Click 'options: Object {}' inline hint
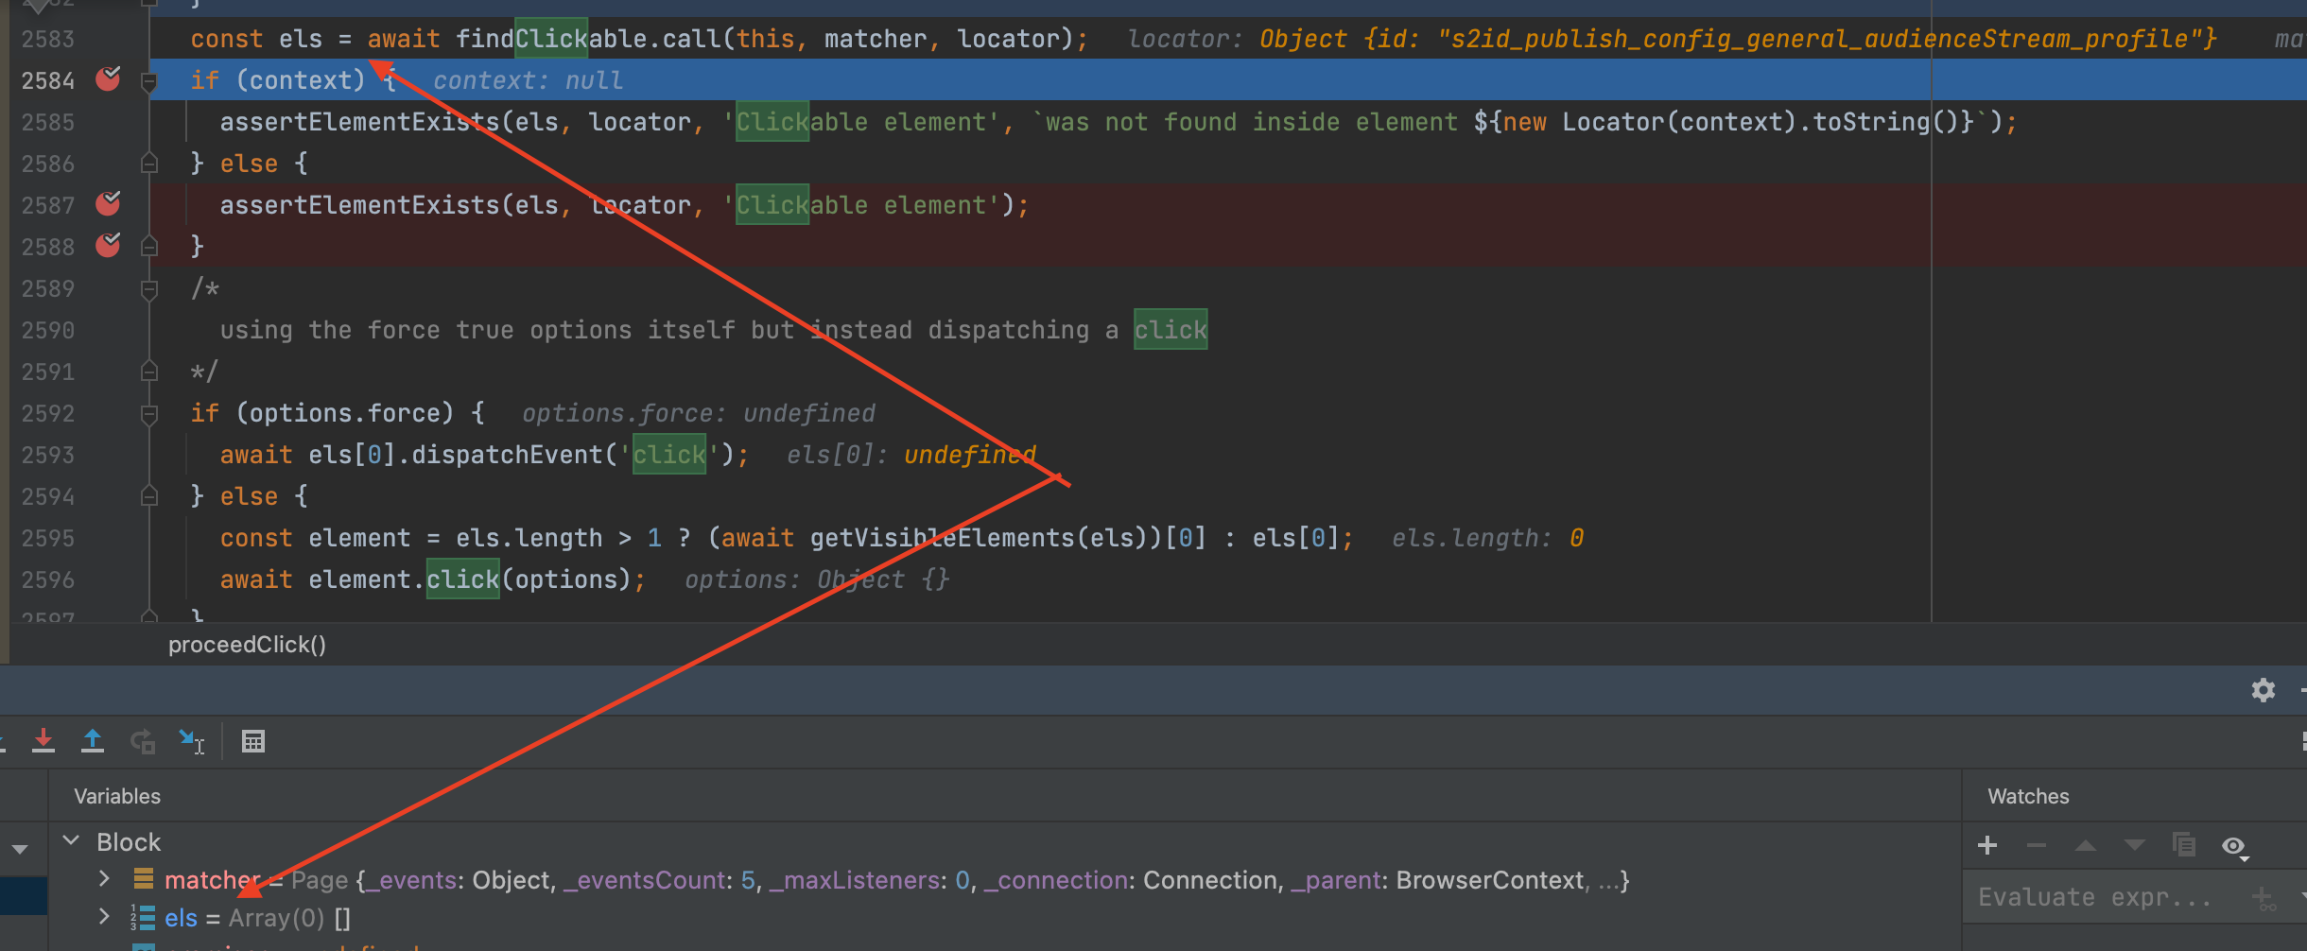 point(817,579)
